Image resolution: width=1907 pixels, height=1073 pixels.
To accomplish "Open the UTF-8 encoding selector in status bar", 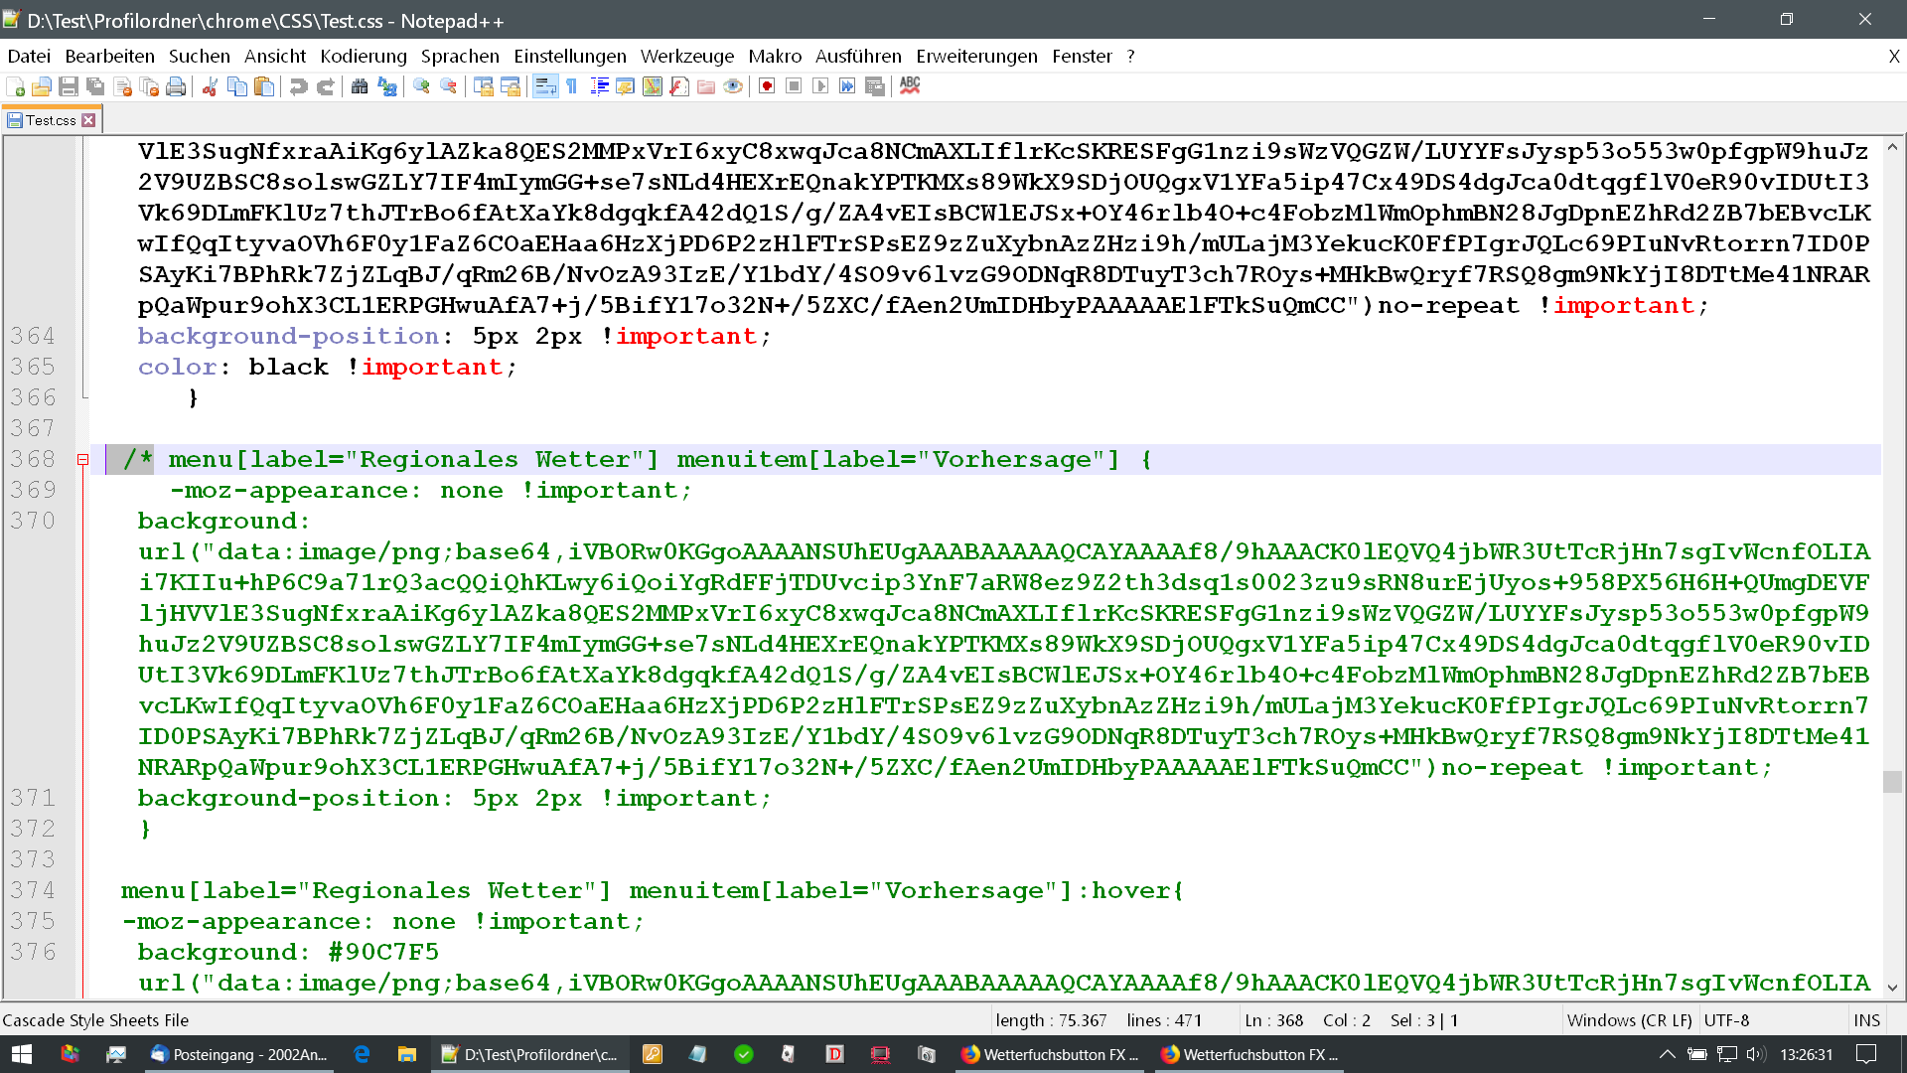I will click(x=1726, y=1020).
